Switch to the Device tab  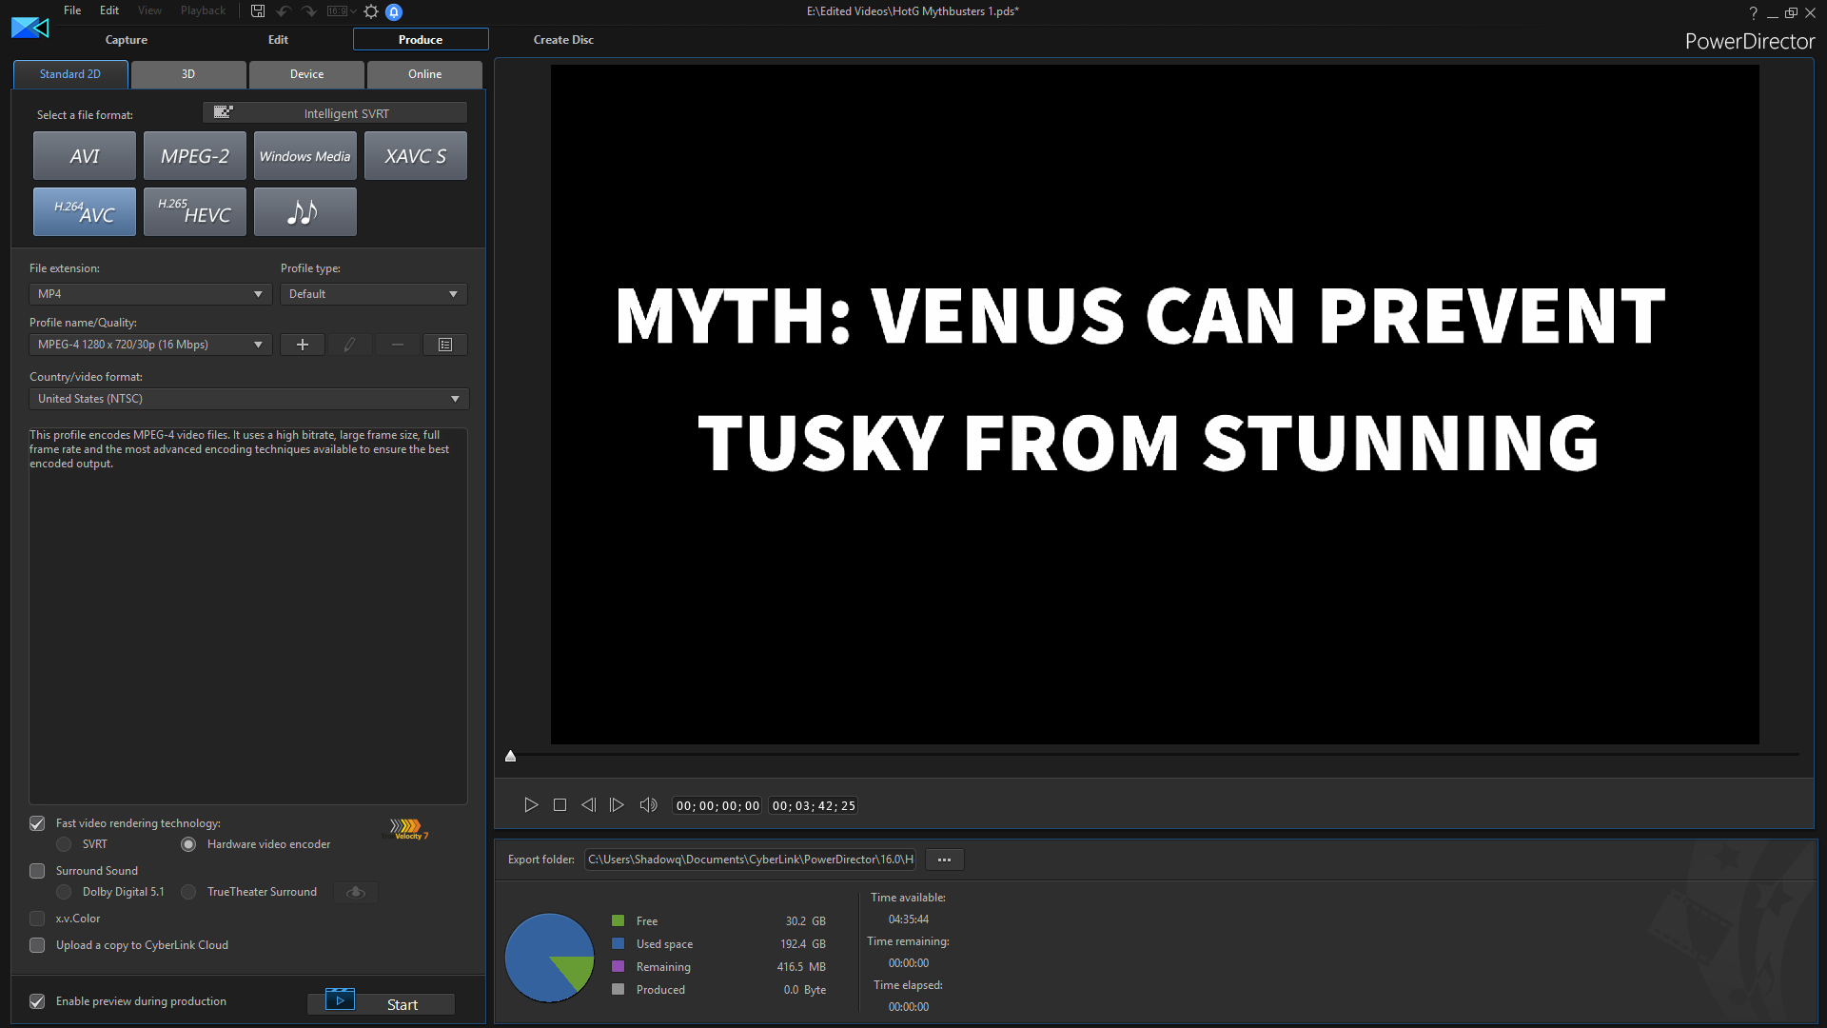click(x=306, y=74)
